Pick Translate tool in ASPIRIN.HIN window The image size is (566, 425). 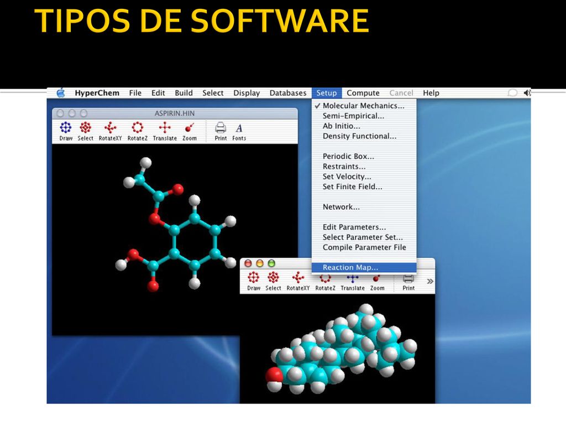coord(165,131)
